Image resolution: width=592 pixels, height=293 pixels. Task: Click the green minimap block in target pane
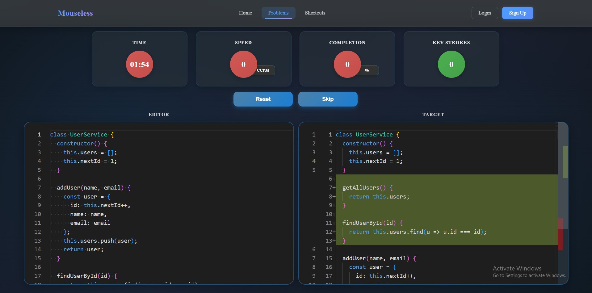[x=565, y=162]
